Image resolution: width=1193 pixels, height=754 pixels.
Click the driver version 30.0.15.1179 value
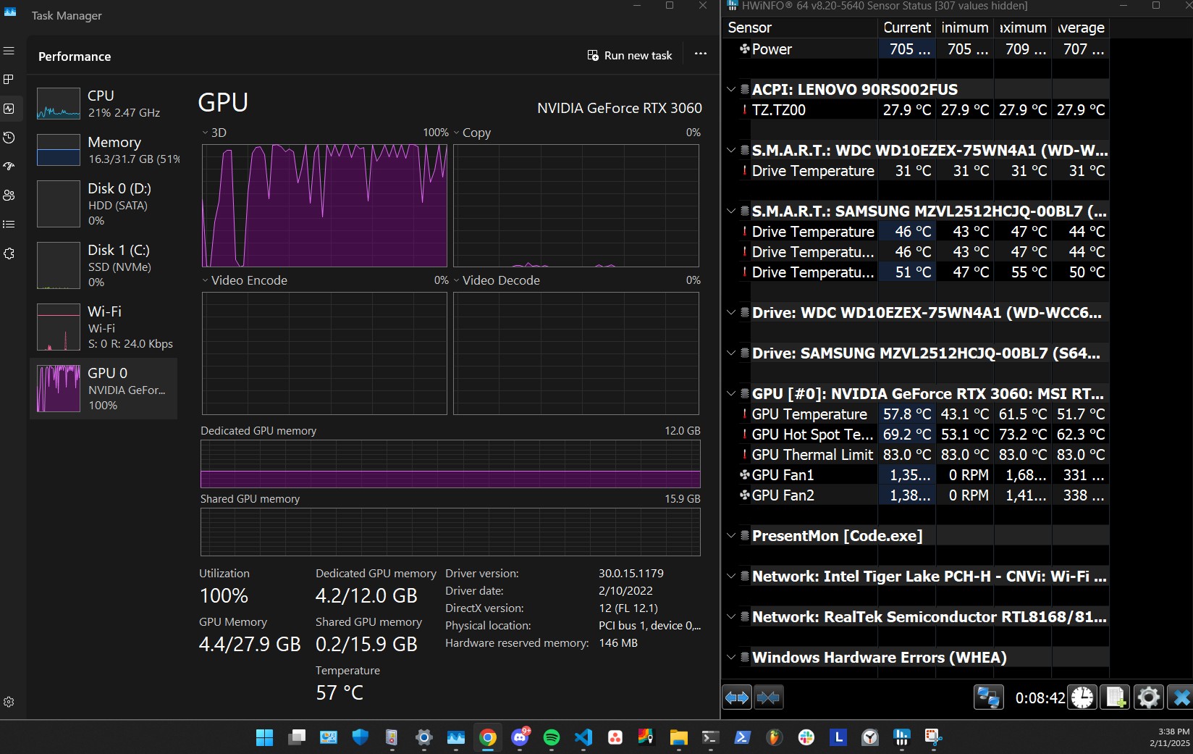(631, 573)
